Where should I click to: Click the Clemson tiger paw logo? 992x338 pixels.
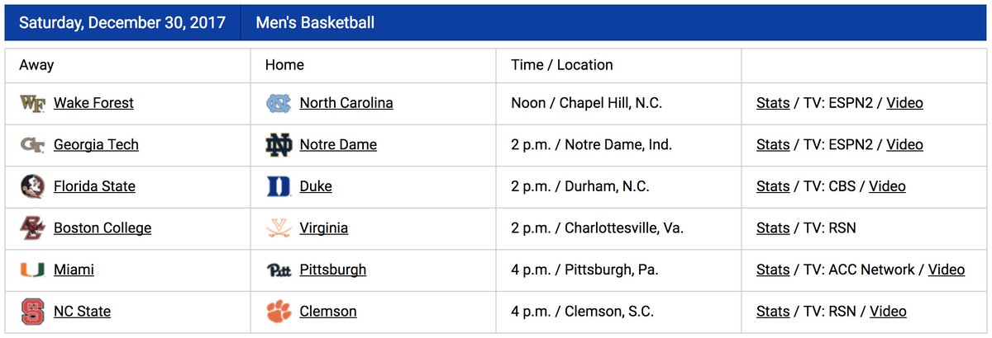click(x=279, y=312)
